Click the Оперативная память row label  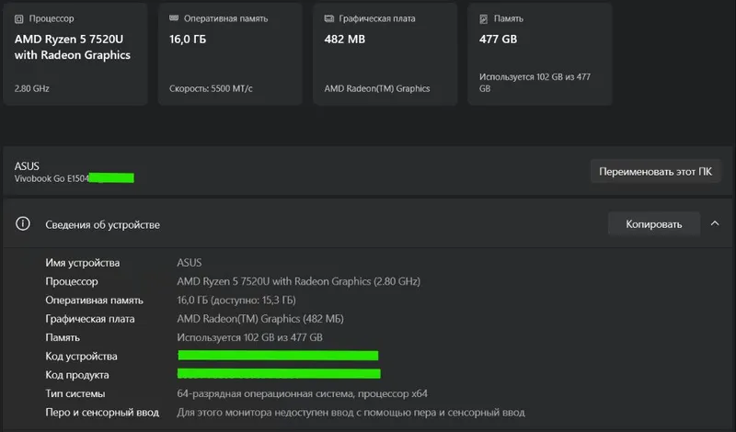[x=95, y=301]
